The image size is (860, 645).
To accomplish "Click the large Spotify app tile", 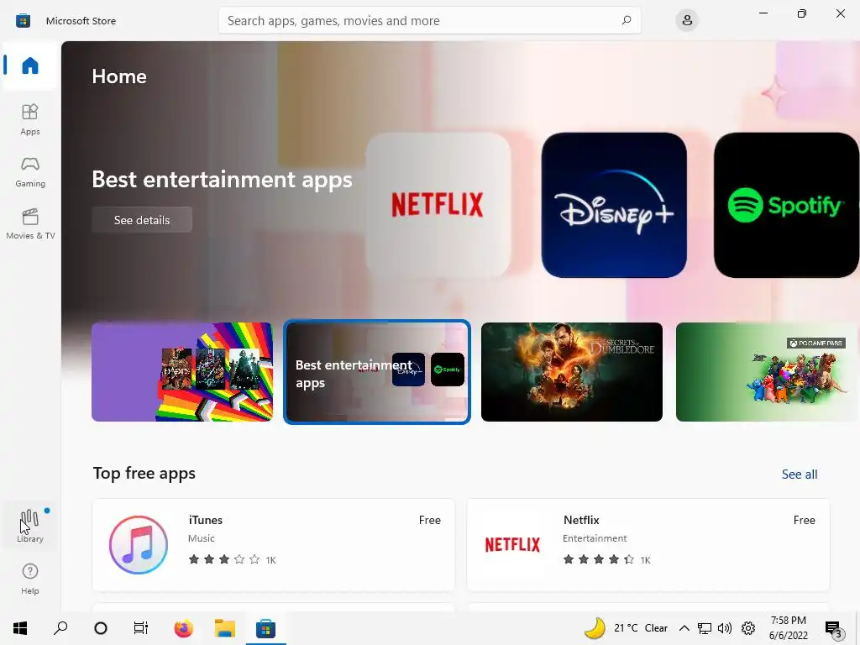I will (786, 205).
